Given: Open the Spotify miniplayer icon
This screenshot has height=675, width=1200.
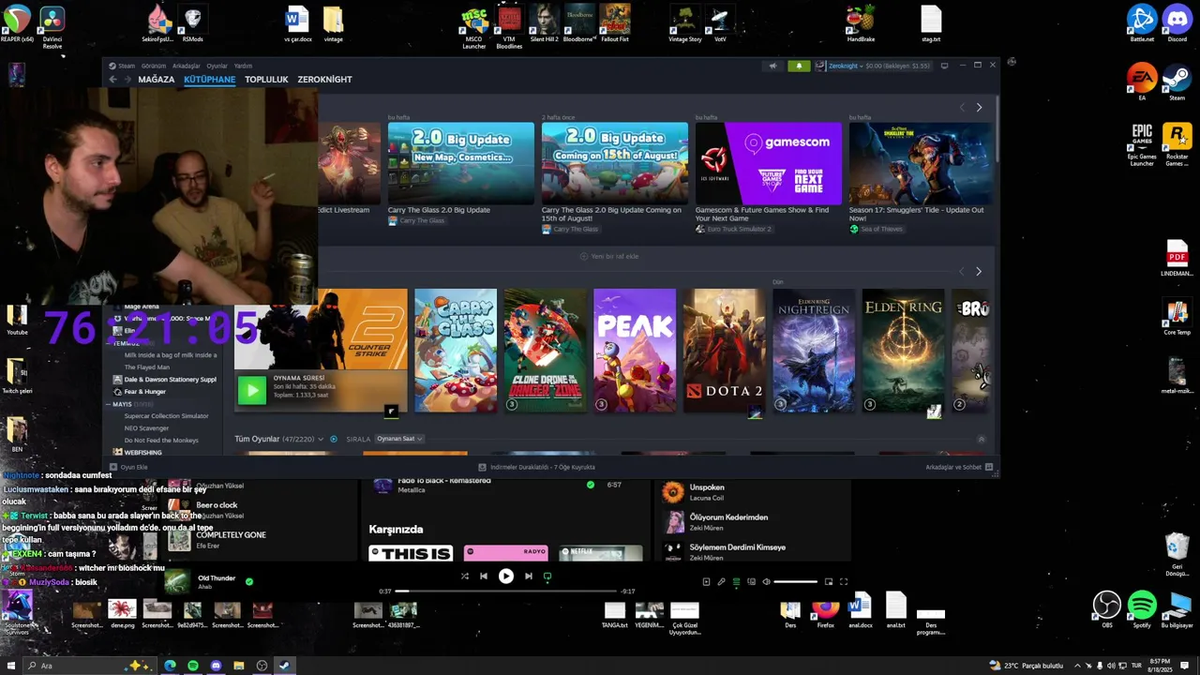Looking at the screenshot, I should pos(829,582).
